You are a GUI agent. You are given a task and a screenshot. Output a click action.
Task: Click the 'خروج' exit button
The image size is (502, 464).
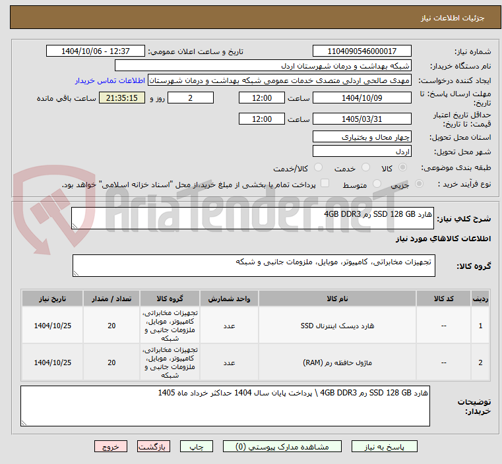(x=111, y=446)
